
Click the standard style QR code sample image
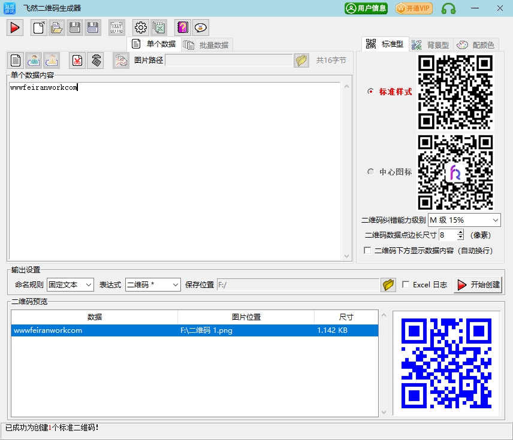455,92
